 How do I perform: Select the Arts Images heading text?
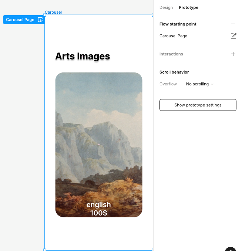click(x=83, y=56)
